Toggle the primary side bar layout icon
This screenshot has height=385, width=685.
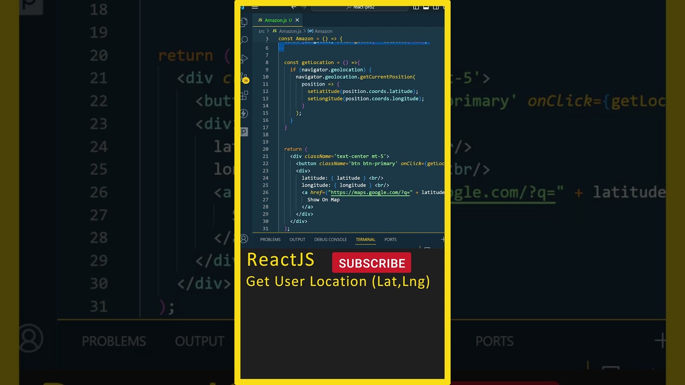pyautogui.click(x=416, y=7)
